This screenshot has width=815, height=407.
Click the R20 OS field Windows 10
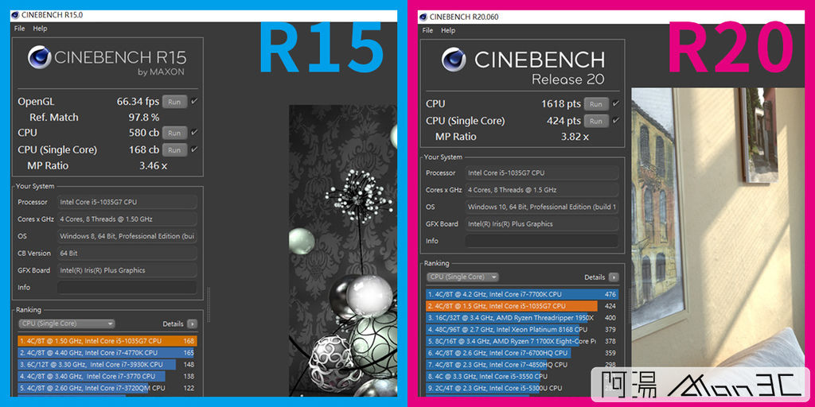click(x=541, y=207)
